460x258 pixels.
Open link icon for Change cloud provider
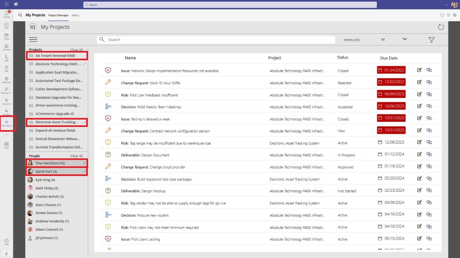pos(429,166)
